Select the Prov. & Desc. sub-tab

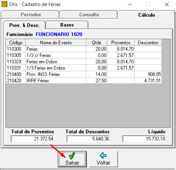pyautogui.click(x=24, y=25)
